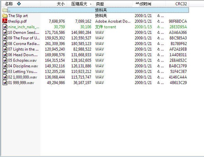Click the size value 7,698,976
This screenshot has width=204, height=157.
pyautogui.click(x=57, y=21)
